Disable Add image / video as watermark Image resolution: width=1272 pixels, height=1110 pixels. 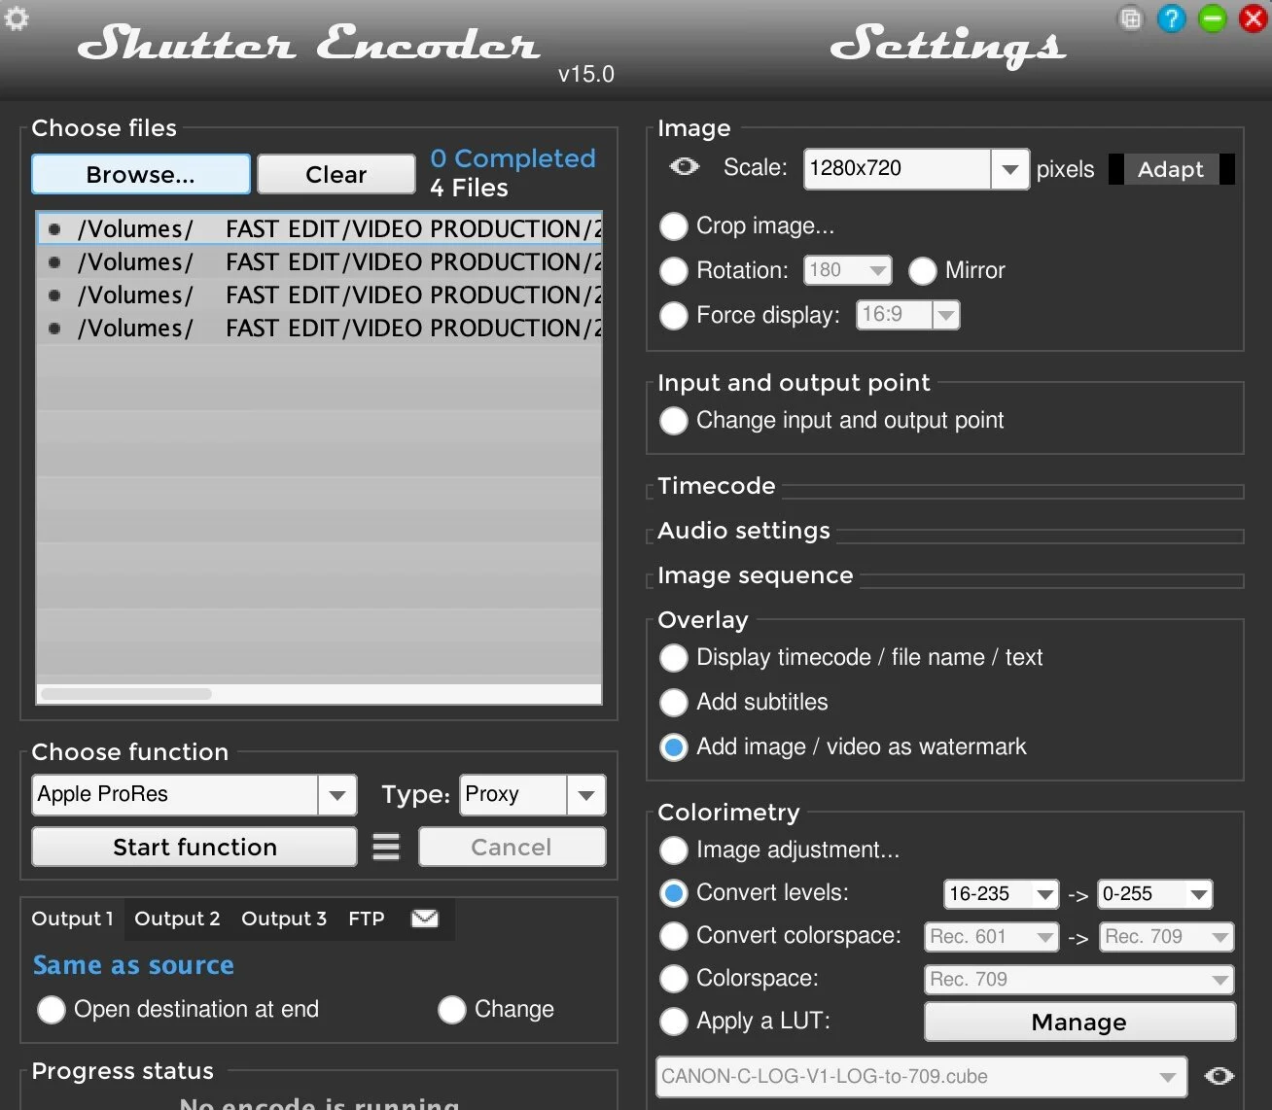tap(674, 747)
